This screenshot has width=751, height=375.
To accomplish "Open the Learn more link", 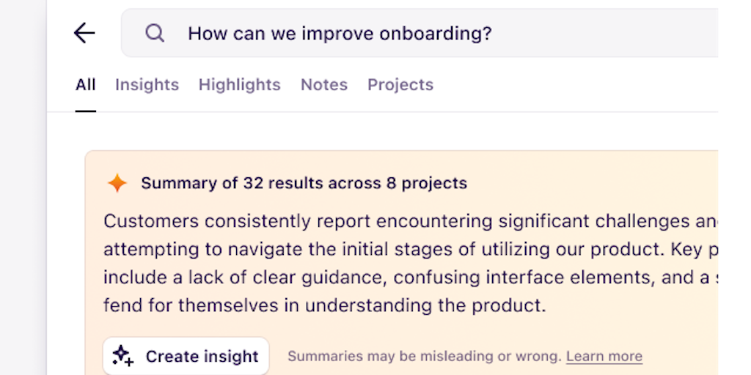I will pos(604,357).
